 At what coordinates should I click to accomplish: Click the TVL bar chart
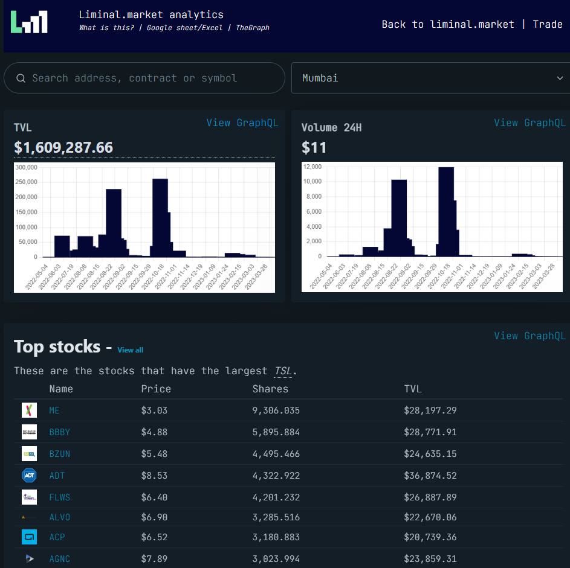tap(144, 228)
